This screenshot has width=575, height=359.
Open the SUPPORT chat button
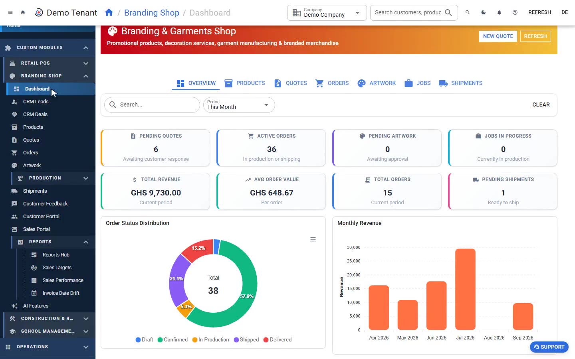(x=549, y=347)
